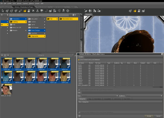The width and height of the screenshot is (164, 118).
Task: Open the Render menu
Action: [19, 3]
